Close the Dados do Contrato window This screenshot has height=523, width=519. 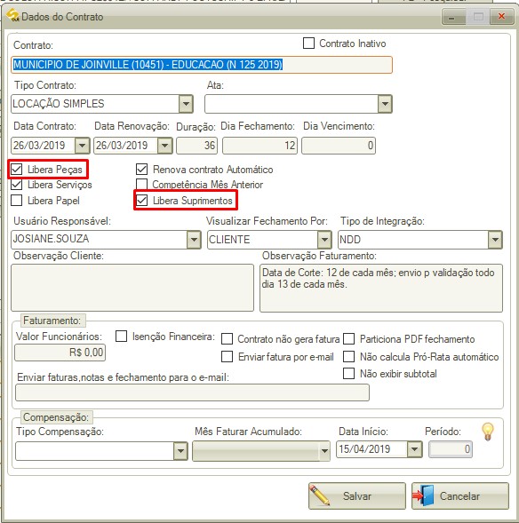click(x=501, y=16)
